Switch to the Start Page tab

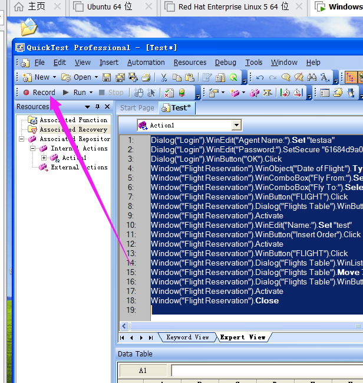137,108
